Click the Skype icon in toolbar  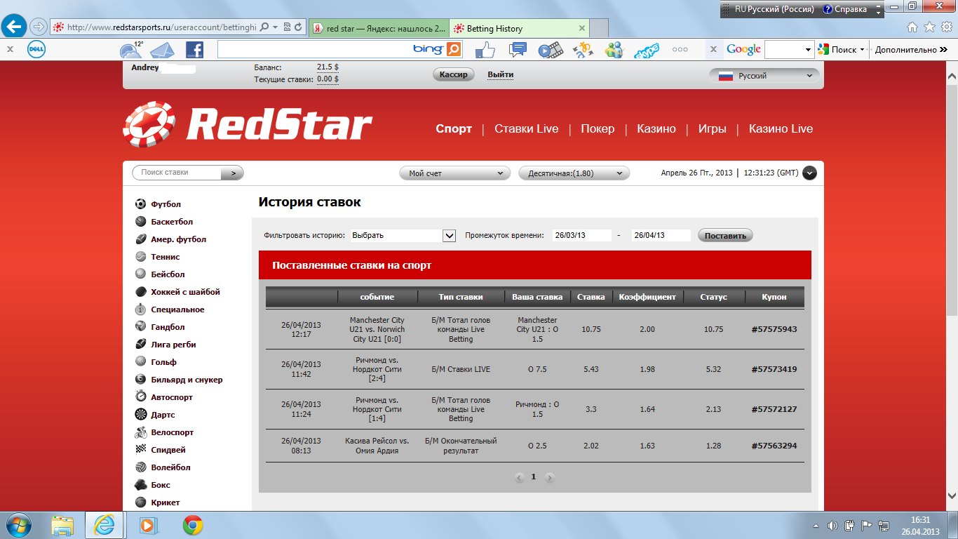point(646,50)
